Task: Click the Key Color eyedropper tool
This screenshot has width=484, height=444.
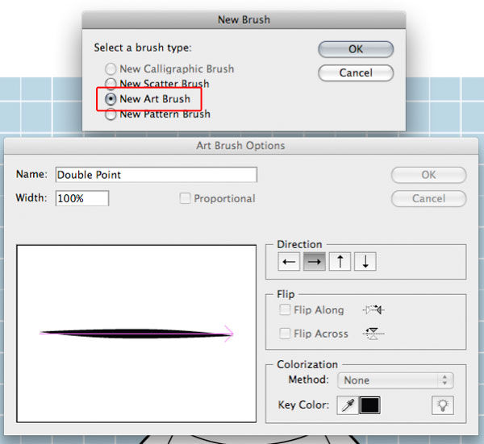Action: tap(348, 405)
